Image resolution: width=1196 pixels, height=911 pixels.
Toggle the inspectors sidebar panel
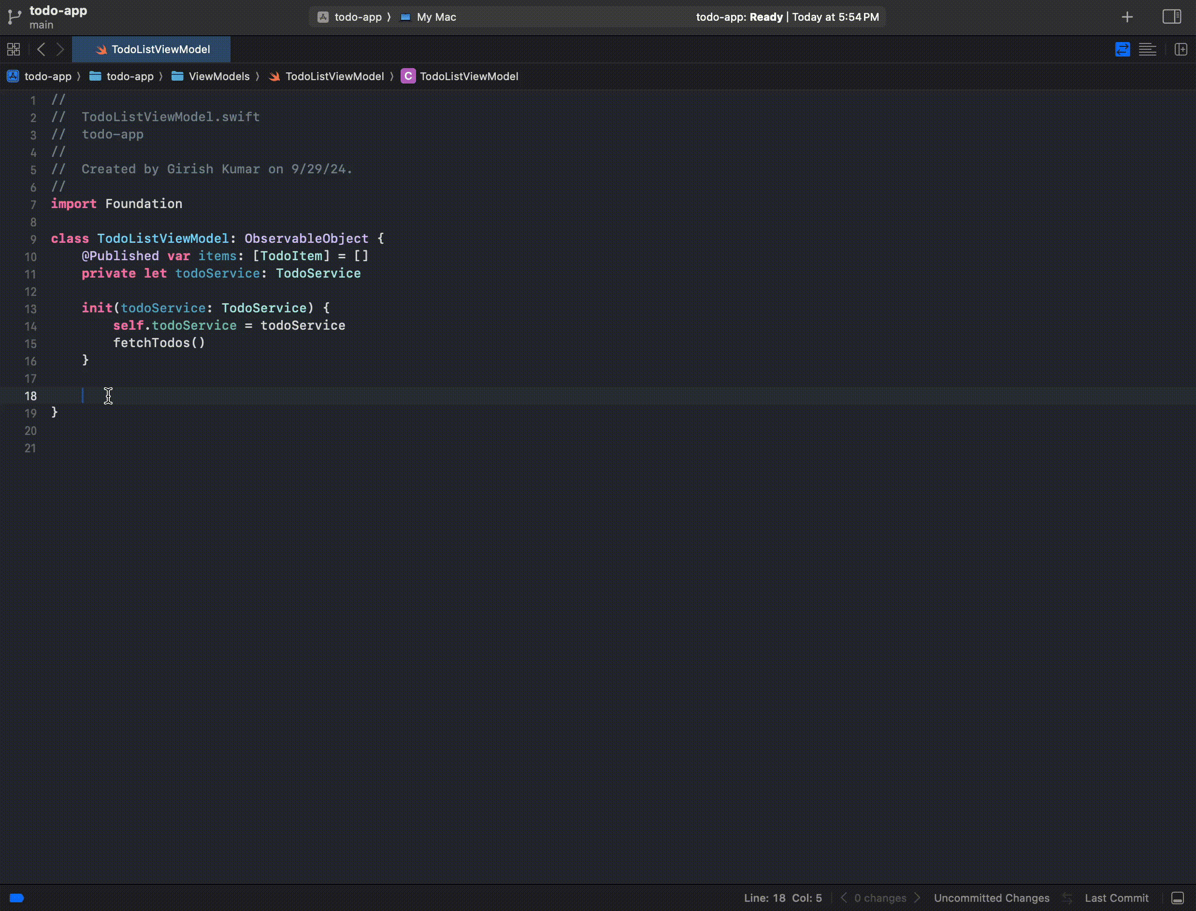pos(1171,17)
